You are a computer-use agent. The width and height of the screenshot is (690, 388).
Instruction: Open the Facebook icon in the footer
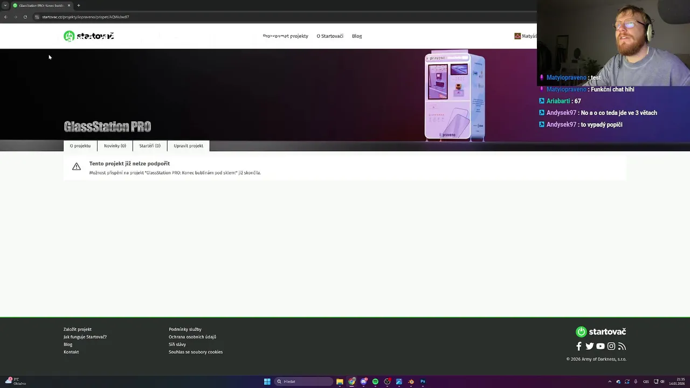(x=579, y=347)
